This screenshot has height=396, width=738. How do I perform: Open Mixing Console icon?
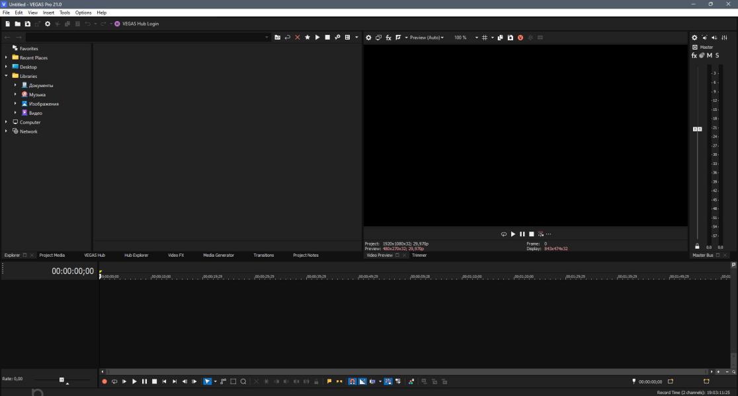724,38
